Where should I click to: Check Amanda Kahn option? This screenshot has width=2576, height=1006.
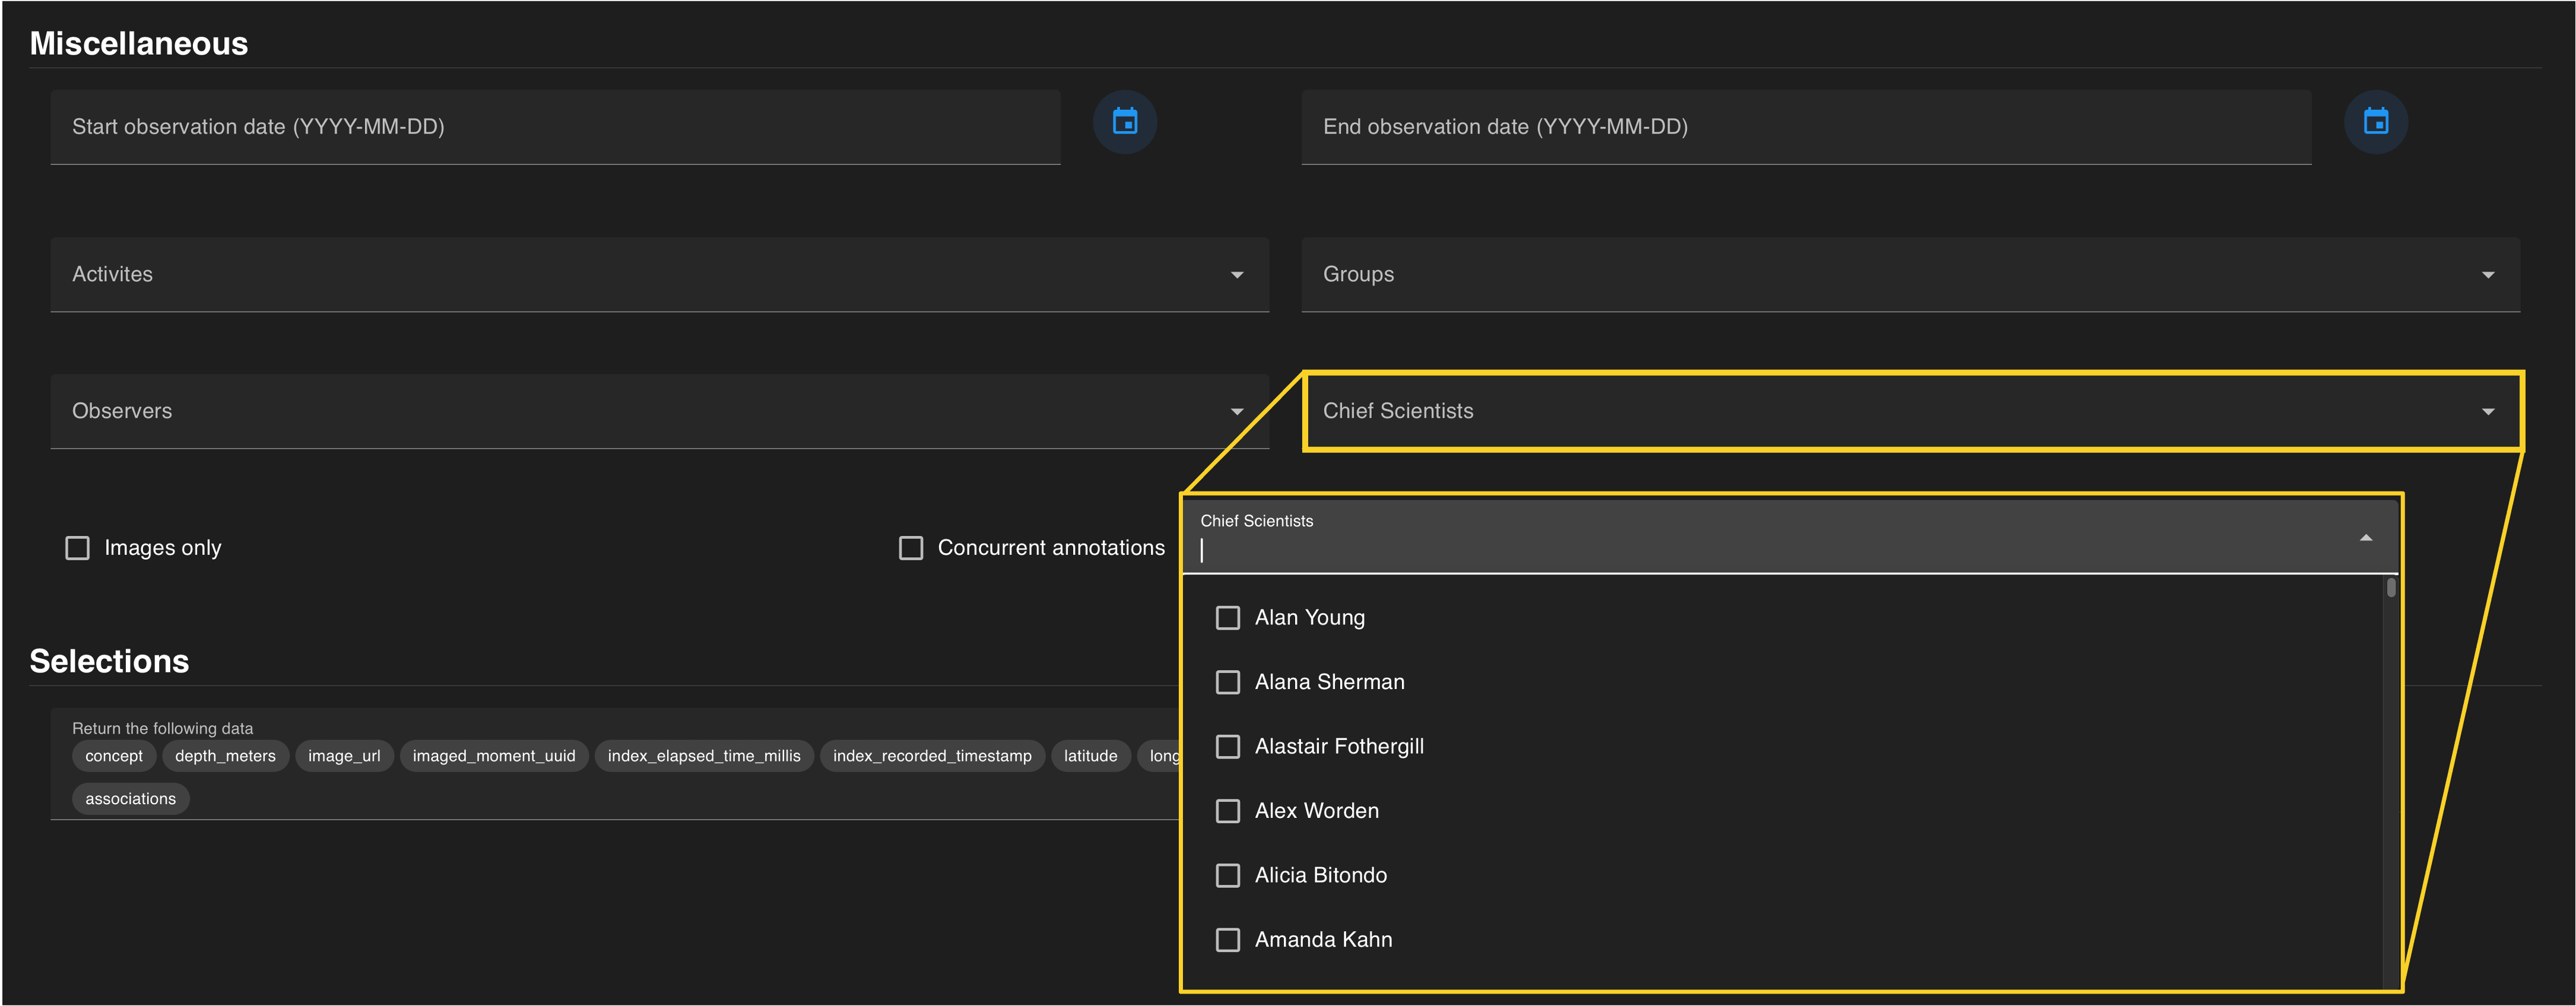pos(1227,940)
